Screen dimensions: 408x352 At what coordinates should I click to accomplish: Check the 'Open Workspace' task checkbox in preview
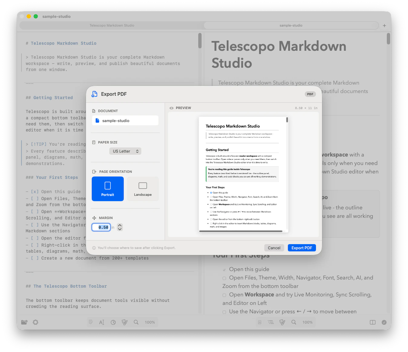(x=224, y=295)
